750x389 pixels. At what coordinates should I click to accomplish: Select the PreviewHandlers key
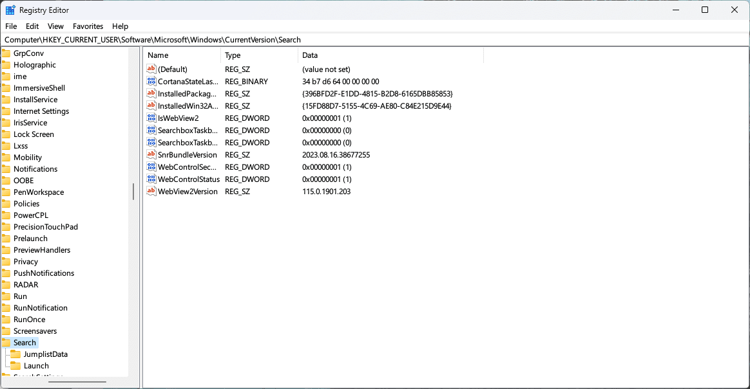tap(42, 250)
